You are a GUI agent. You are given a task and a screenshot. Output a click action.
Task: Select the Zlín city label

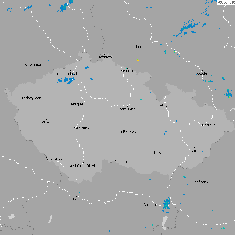click(194, 150)
